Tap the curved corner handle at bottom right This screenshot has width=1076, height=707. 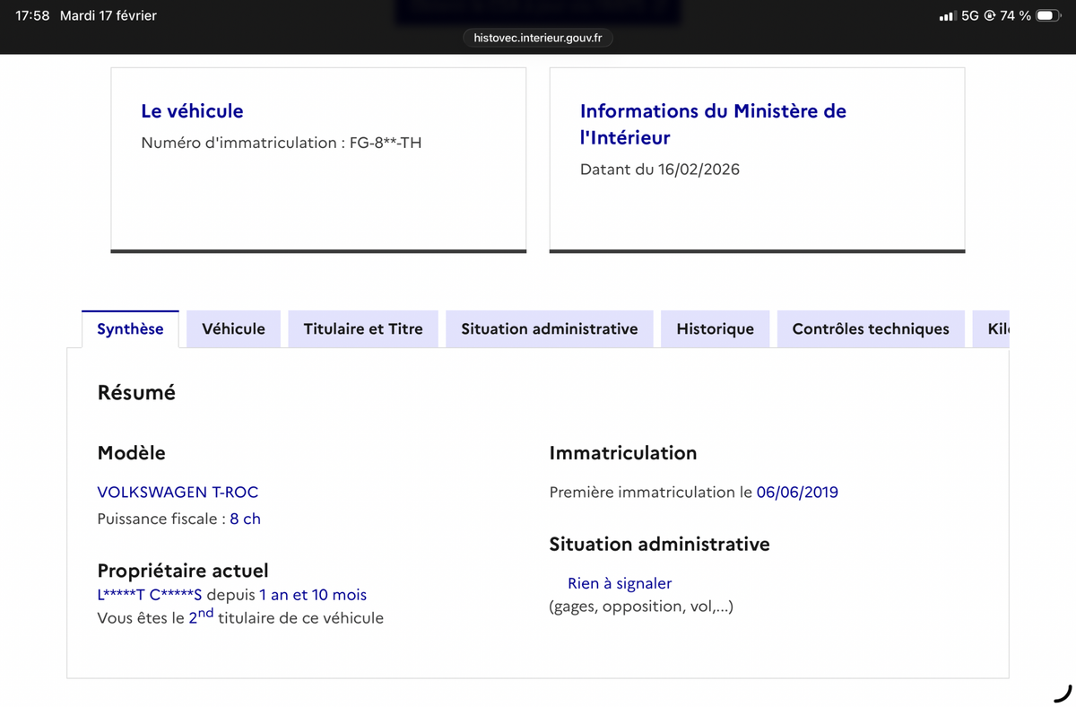tap(1062, 693)
